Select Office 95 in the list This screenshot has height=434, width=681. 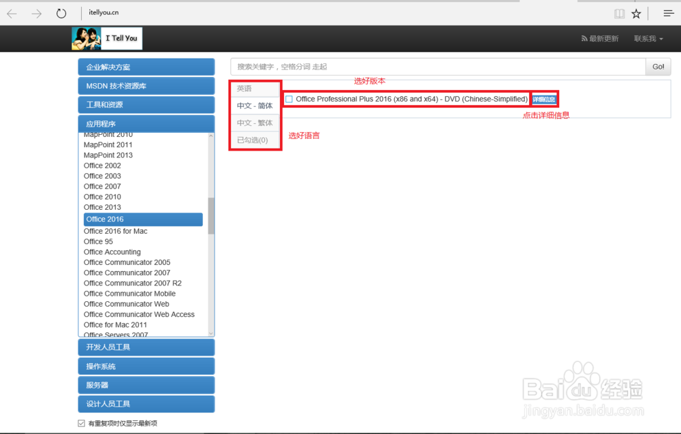98,242
